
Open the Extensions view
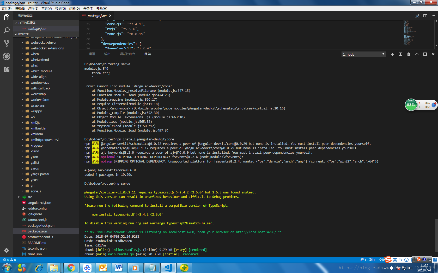coord(7,69)
